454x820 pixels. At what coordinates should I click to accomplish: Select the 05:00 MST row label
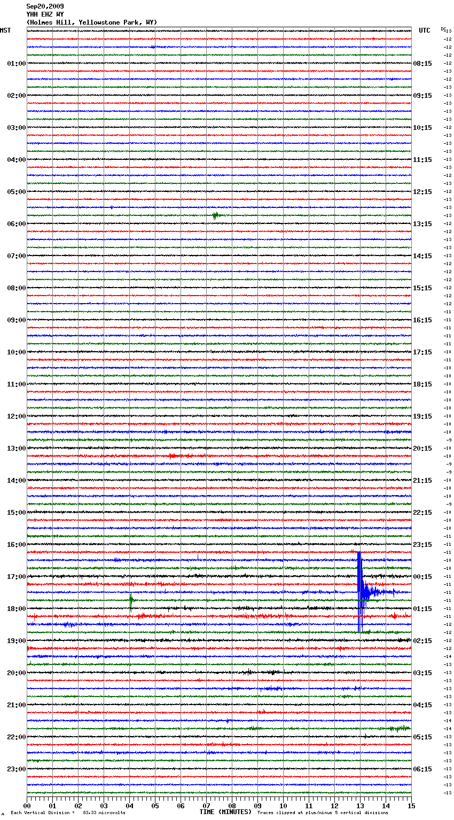click(16, 192)
